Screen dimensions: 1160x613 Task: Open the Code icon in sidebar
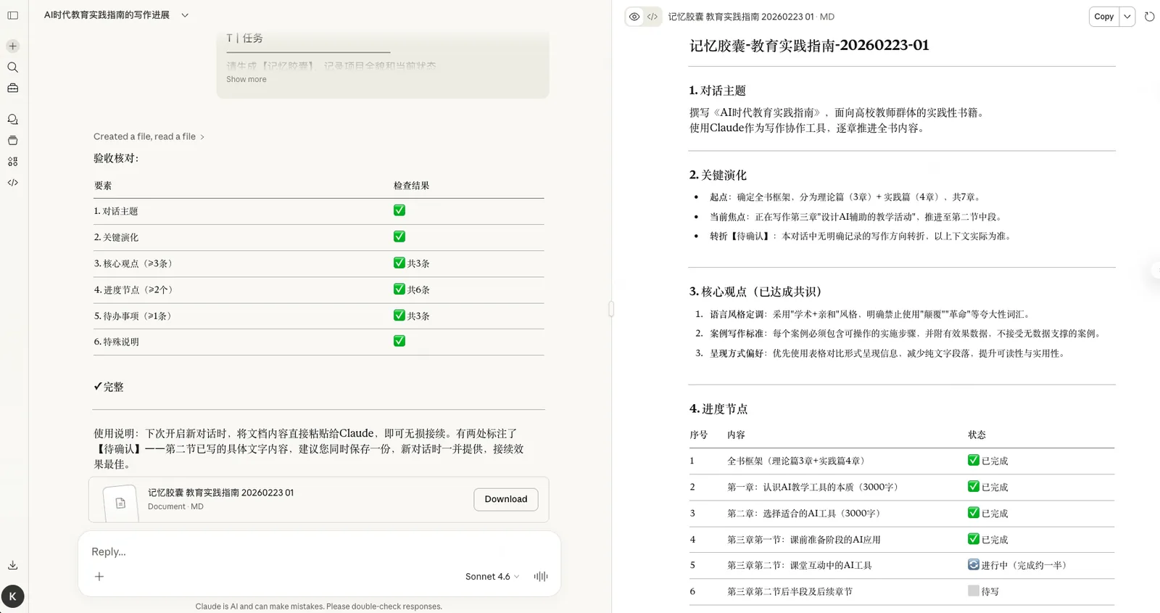tap(13, 182)
